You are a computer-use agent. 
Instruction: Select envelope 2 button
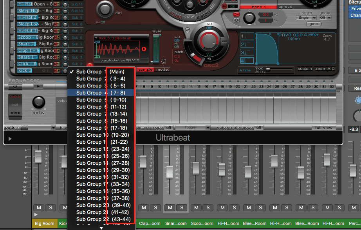click(247, 44)
